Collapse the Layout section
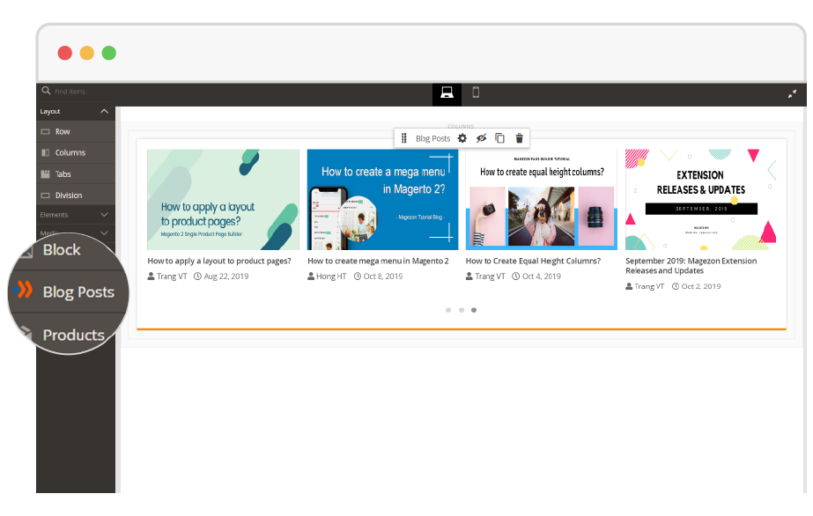Image resolution: width=813 pixels, height=516 pixels. point(104,112)
